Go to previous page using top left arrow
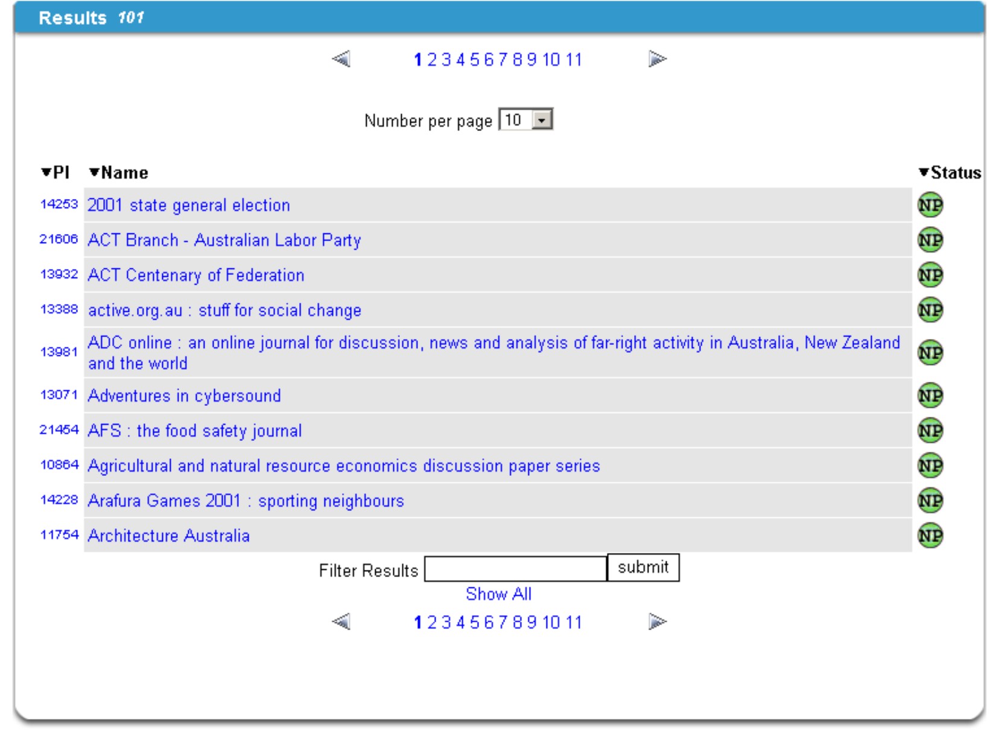 point(341,59)
